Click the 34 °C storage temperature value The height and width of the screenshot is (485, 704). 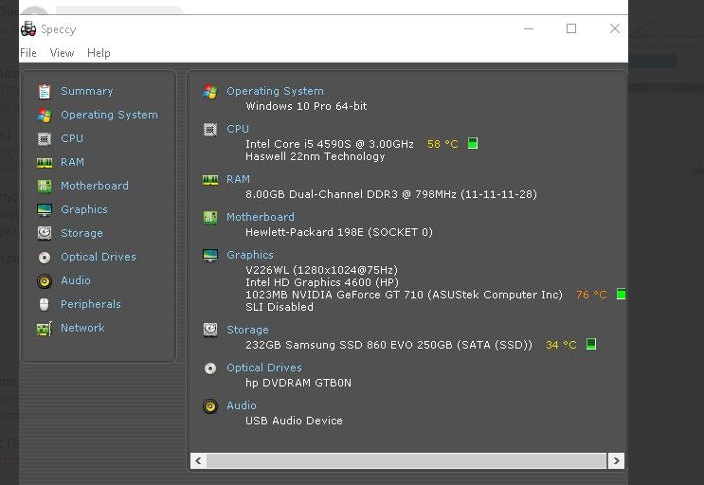click(561, 345)
